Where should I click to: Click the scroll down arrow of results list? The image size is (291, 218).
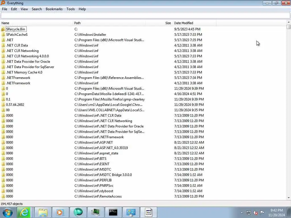(x=288, y=198)
